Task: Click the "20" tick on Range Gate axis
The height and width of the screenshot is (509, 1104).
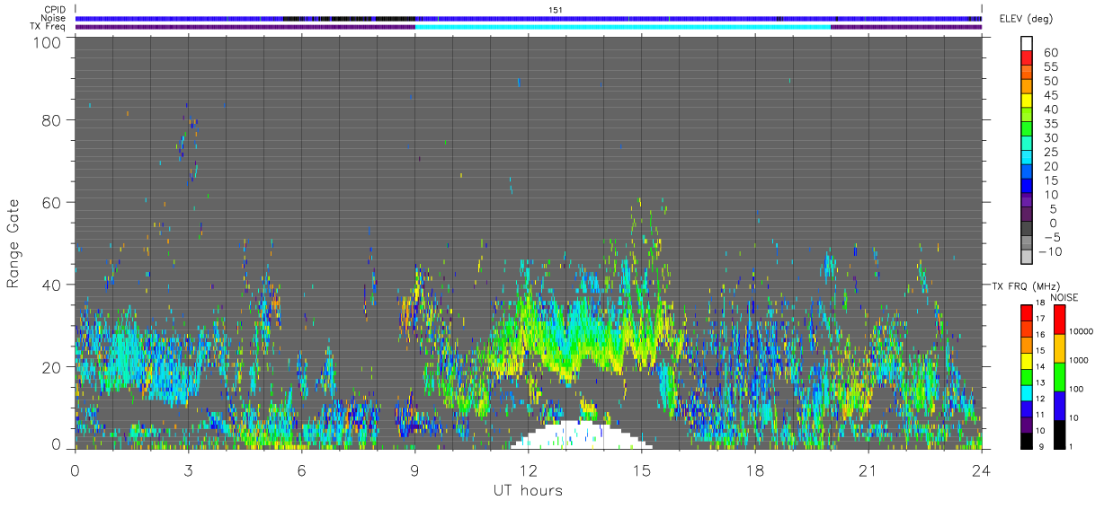Action: [x=52, y=367]
